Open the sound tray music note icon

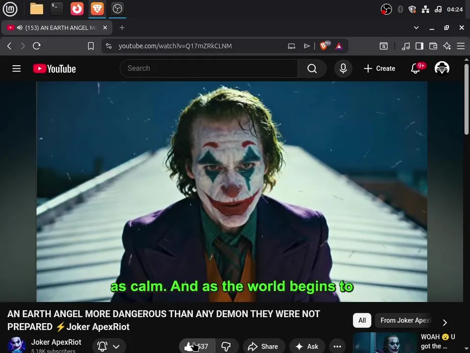click(x=438, y=9)
